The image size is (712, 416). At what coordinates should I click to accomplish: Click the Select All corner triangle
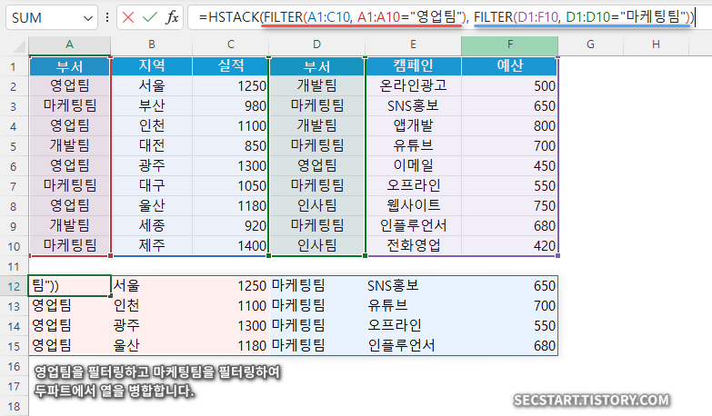click(x=19, y=45)
